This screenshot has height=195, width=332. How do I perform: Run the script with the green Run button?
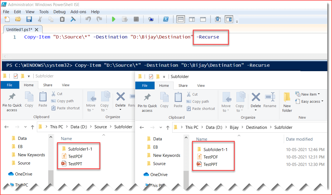tap(114, 19)
